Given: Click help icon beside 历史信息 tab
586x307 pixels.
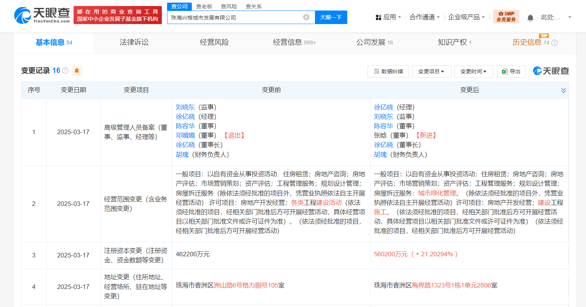Looking at the screenshot, I should click(554, 43).
